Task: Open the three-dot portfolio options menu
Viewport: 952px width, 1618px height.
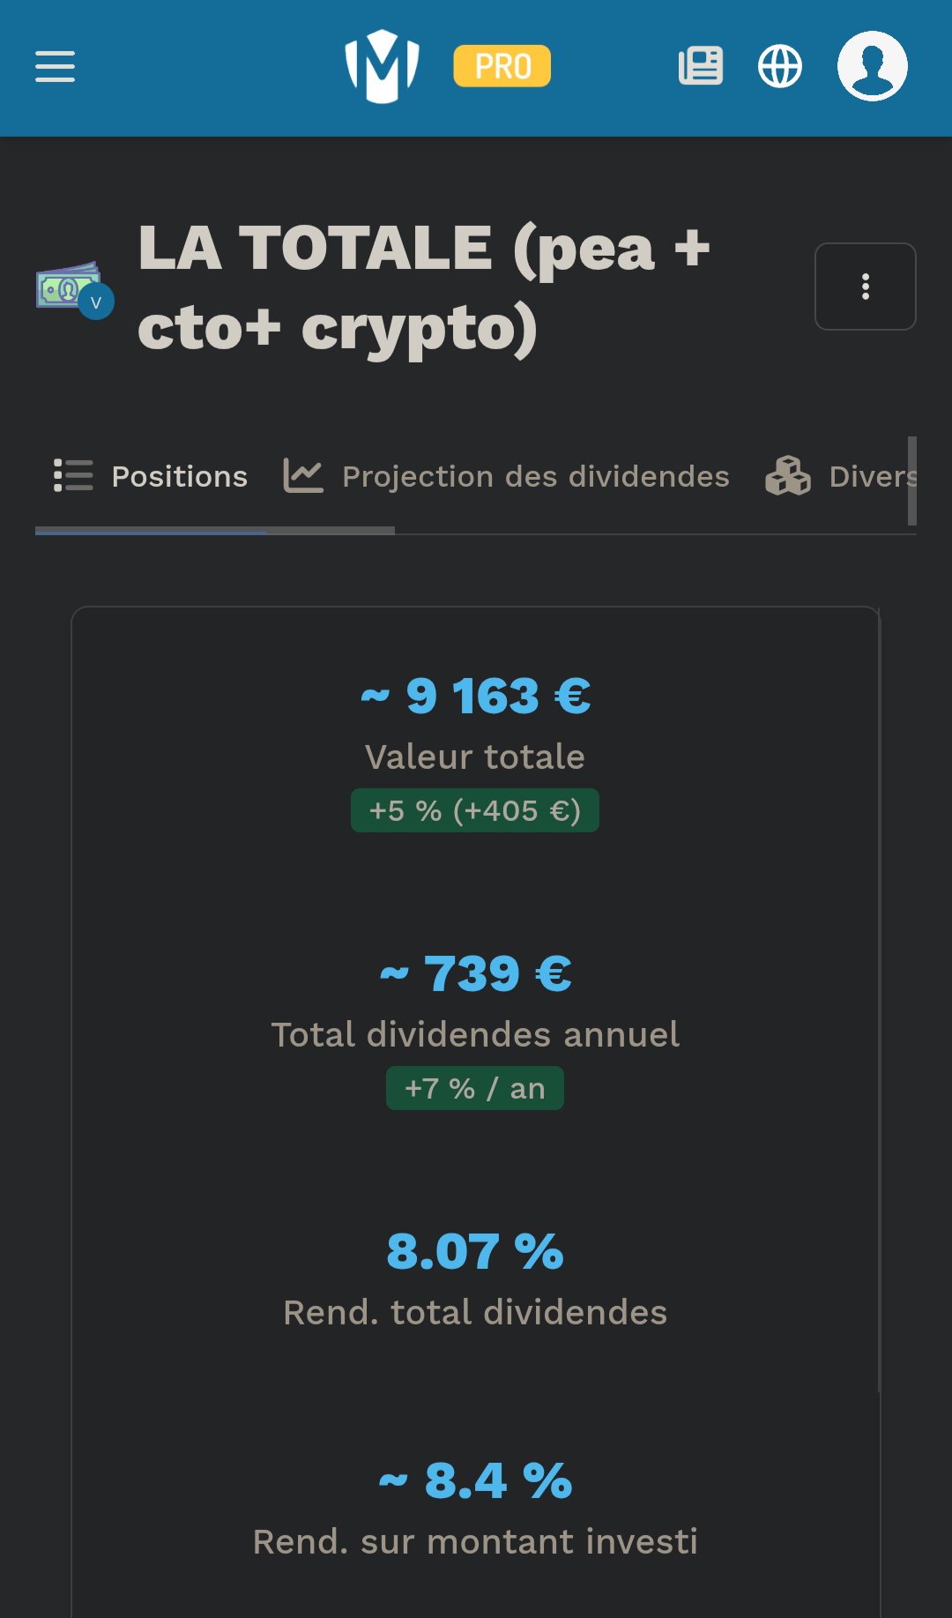Action: pos(866,287)
